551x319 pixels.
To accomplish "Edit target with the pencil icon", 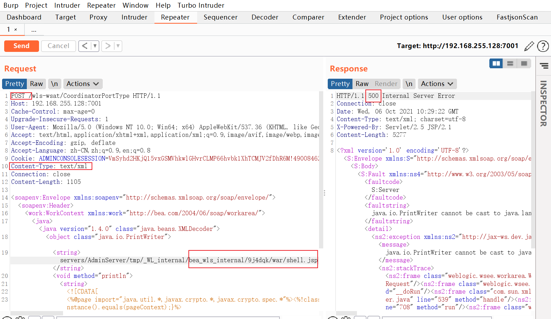I will pos(529,46).
